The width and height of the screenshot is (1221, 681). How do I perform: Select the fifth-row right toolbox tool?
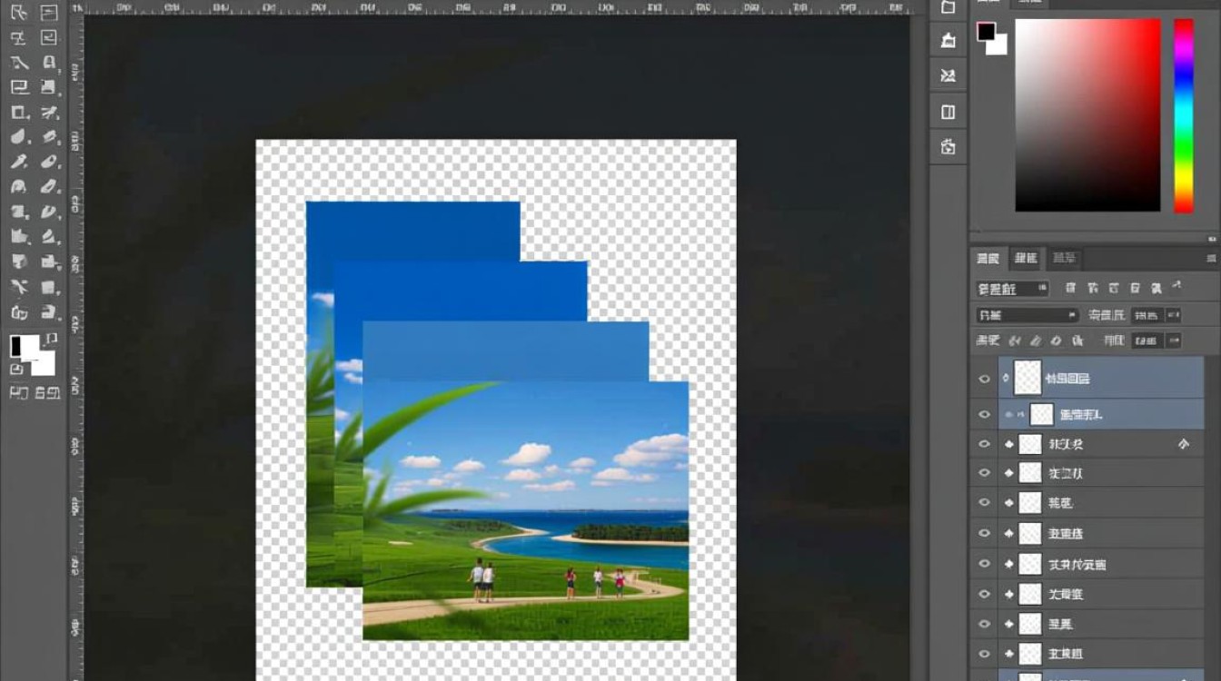(x=49, y=113)
